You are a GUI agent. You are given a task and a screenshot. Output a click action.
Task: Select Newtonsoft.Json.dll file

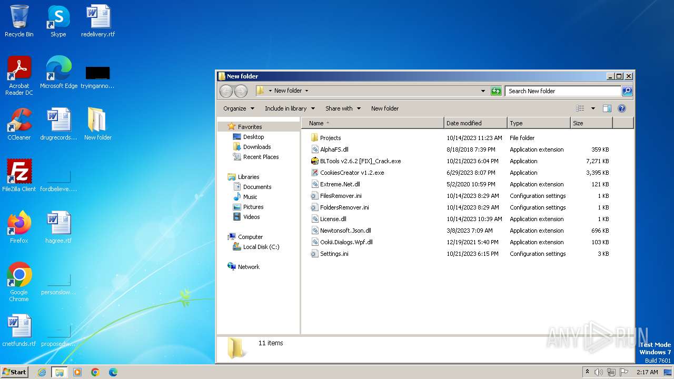click(345, 231)
